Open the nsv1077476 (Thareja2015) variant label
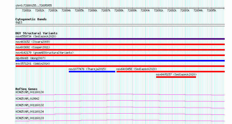Image resolution: width=232 pixels, height=124 pixels. tap(87, 69)
